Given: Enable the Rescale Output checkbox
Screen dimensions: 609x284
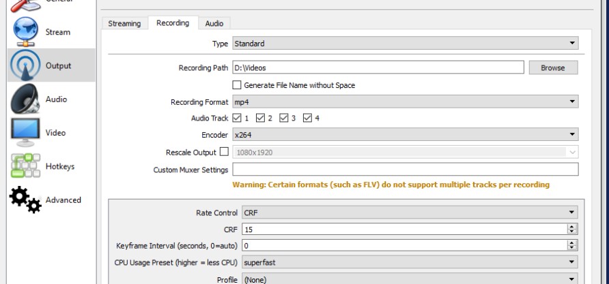Looking at the screenshot, I should [225, 152].
